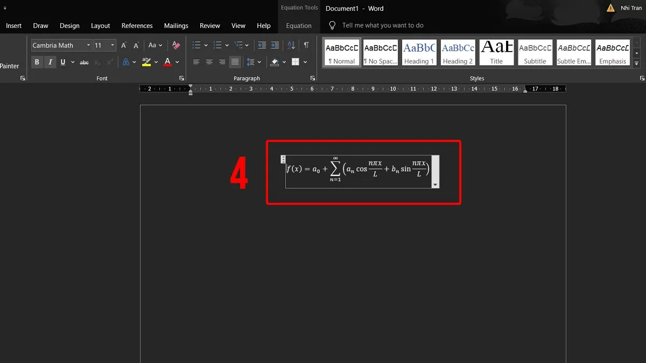Open the font size dropdown
The height and width of the screenshot is (363, 646).
click(x=113, y=46)
